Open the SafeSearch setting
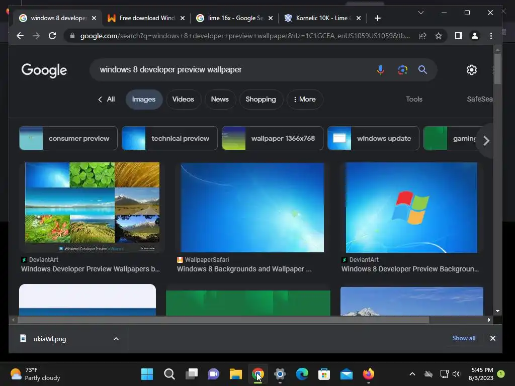This screenshot has width=515, height=386. point(479,99)
